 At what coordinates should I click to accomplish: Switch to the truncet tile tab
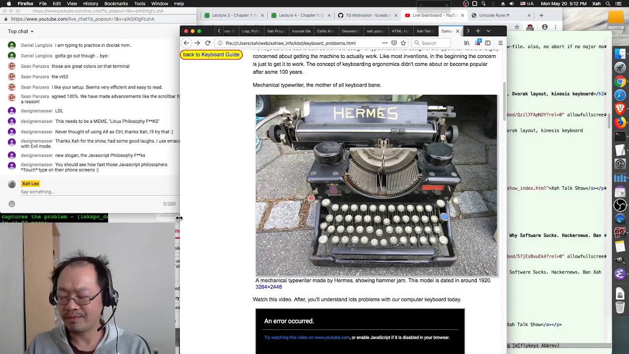301,31
